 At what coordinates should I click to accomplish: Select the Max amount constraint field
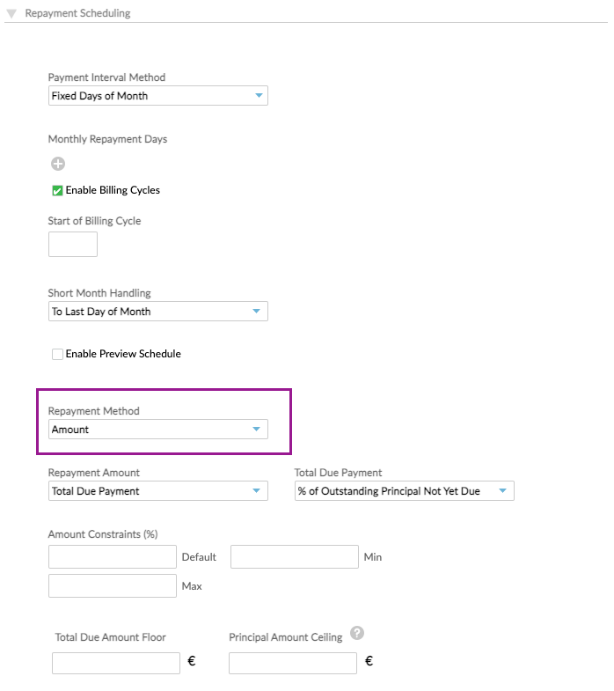tap(113, 585)
